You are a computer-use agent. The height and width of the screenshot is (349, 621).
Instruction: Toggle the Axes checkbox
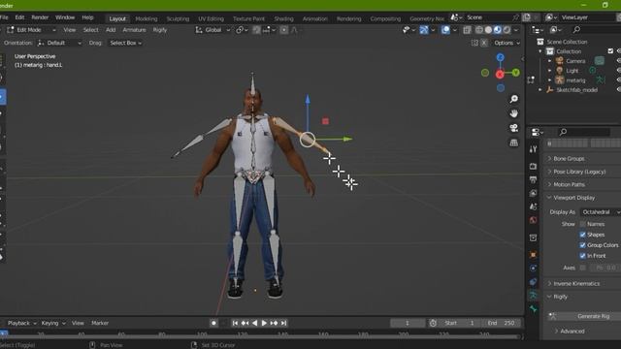582,268
